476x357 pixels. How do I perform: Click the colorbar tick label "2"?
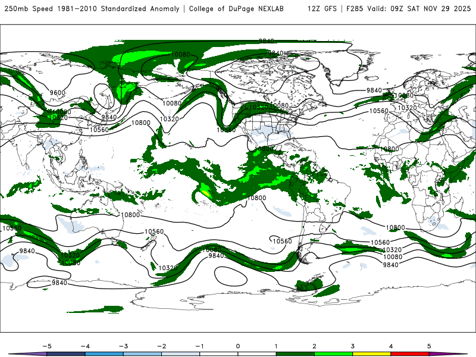[x=314, y=346]
